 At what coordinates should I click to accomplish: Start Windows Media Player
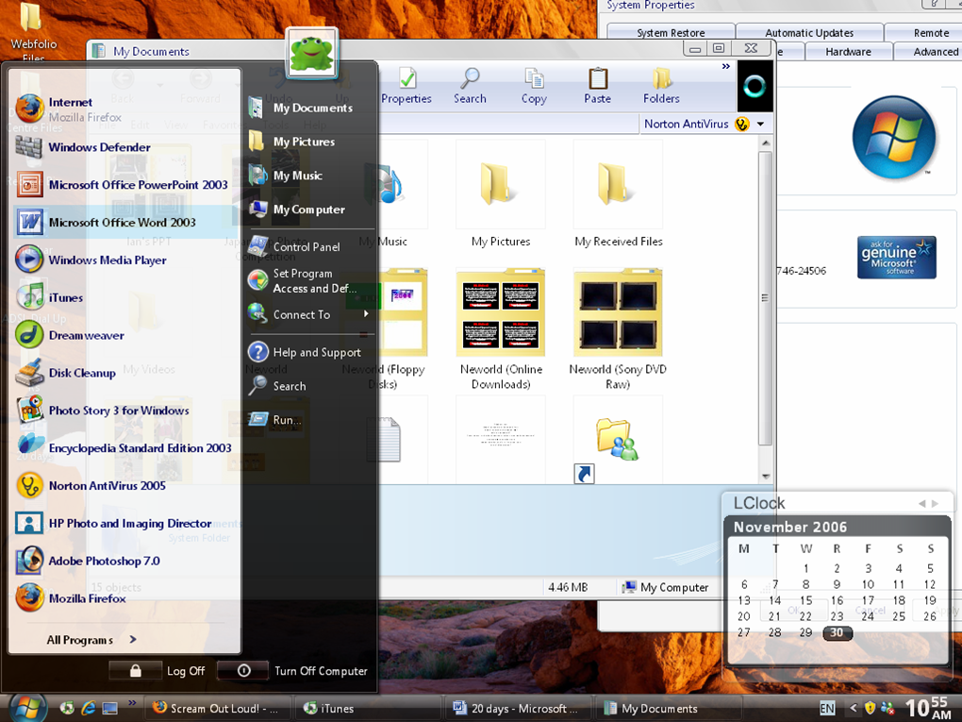(x=91, y=260)
